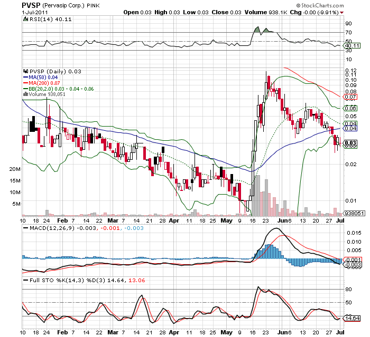Click the 10M volume axis label
Viewport: 370px width, 337px height.
tap(15, 192)
